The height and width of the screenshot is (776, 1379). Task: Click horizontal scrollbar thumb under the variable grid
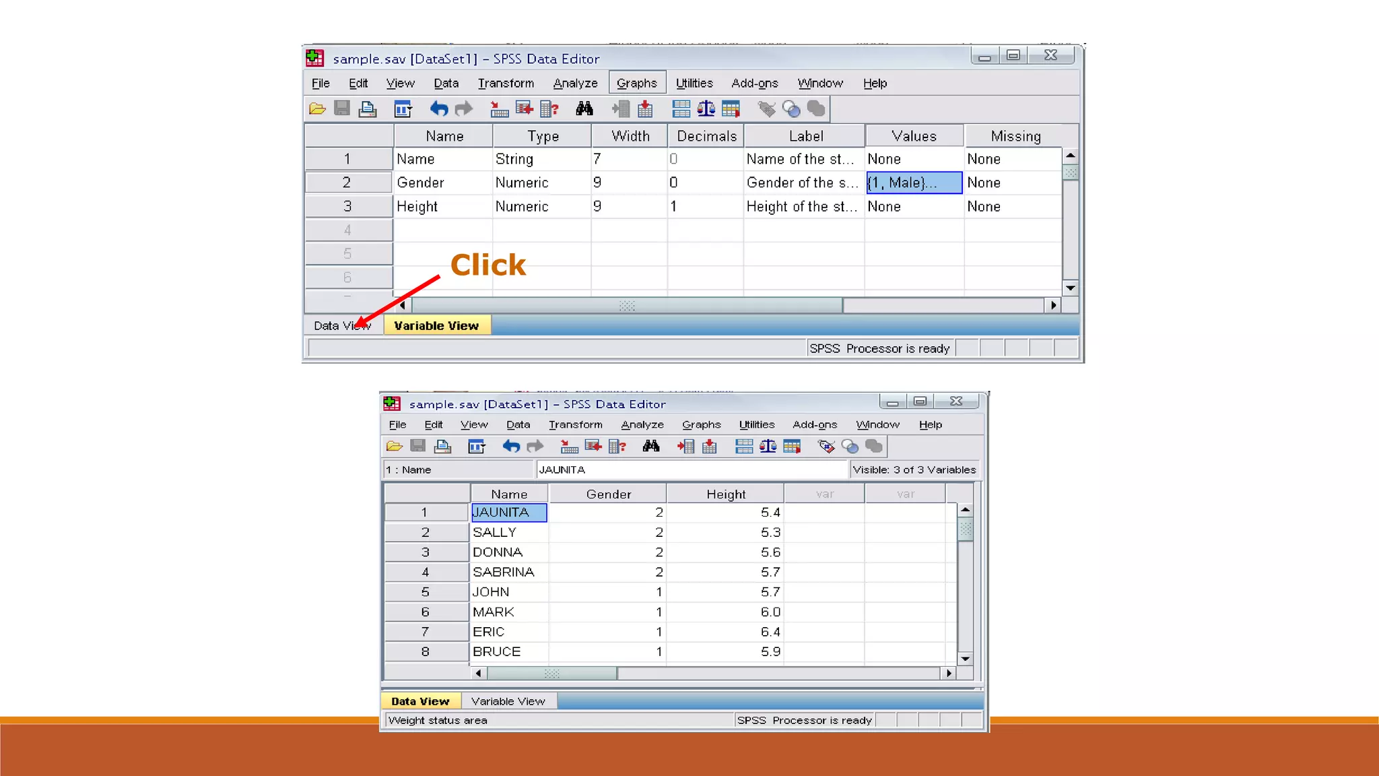[626, 306]
